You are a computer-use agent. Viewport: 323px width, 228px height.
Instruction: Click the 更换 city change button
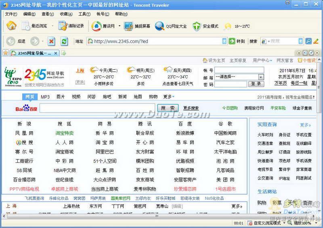coord(80,82)
